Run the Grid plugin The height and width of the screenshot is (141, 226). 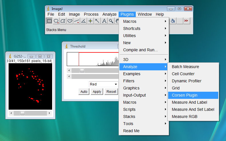click(193, 88)
